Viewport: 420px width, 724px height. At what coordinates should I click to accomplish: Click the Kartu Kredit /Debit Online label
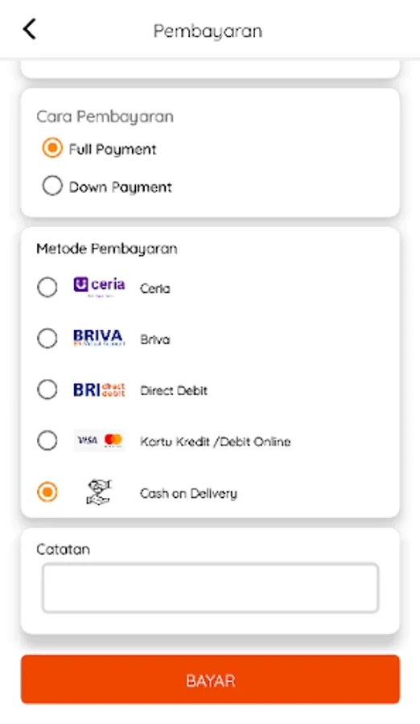[216, 442]
